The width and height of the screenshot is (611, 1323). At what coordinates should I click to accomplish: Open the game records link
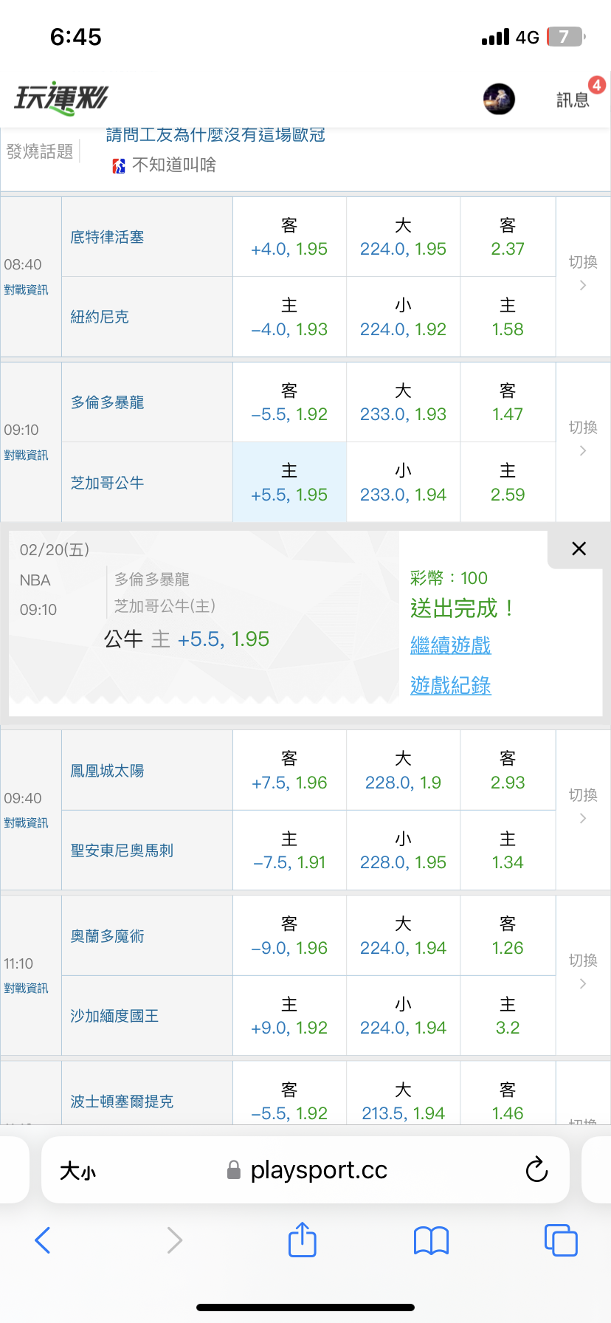click(x=450, y=686)
